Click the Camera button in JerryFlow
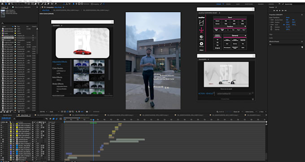This screenshot has height=162, width=305. point(235,44)
